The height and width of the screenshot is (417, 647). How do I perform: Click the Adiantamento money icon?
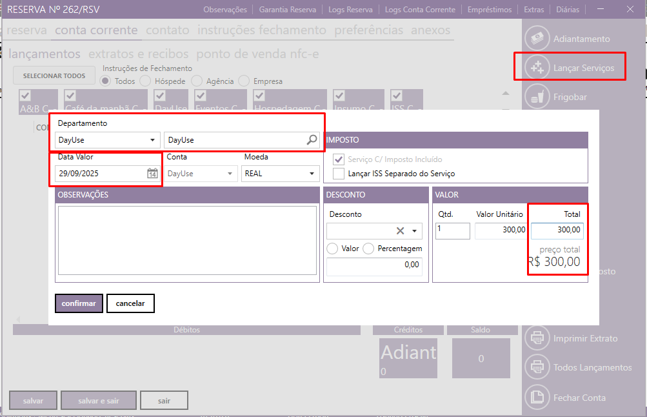click(536, 39)
